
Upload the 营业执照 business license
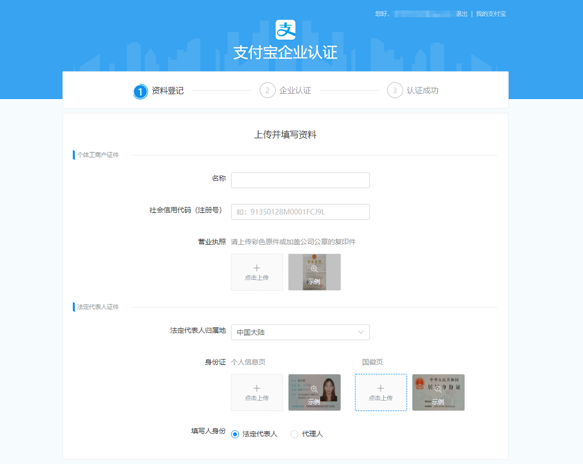257,272
